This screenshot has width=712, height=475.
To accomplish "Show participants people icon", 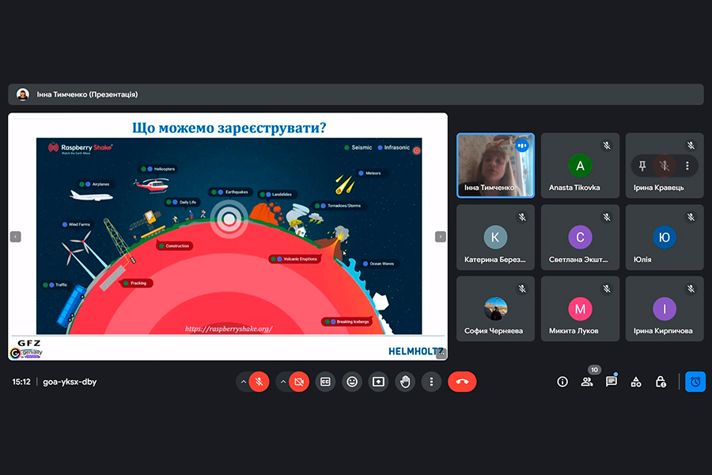I will click(x=587, y=382).
